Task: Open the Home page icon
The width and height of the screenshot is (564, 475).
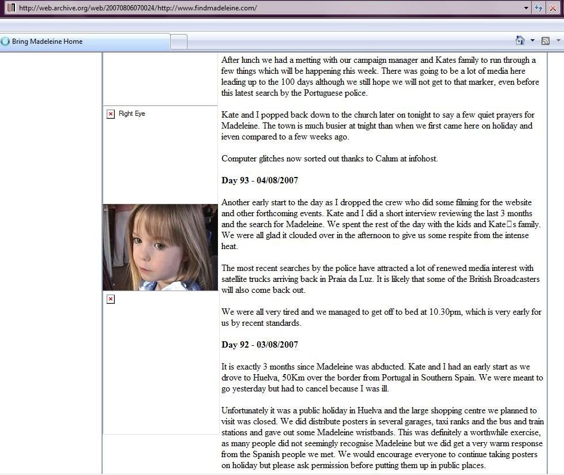Action: 520,41
